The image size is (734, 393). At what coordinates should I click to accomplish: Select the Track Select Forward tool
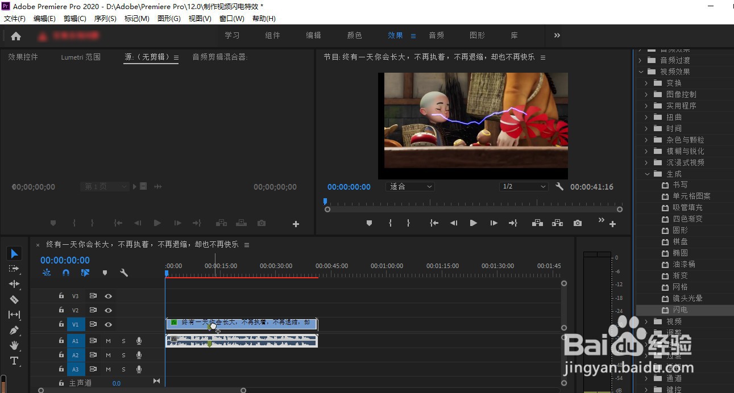click(14, 269)
